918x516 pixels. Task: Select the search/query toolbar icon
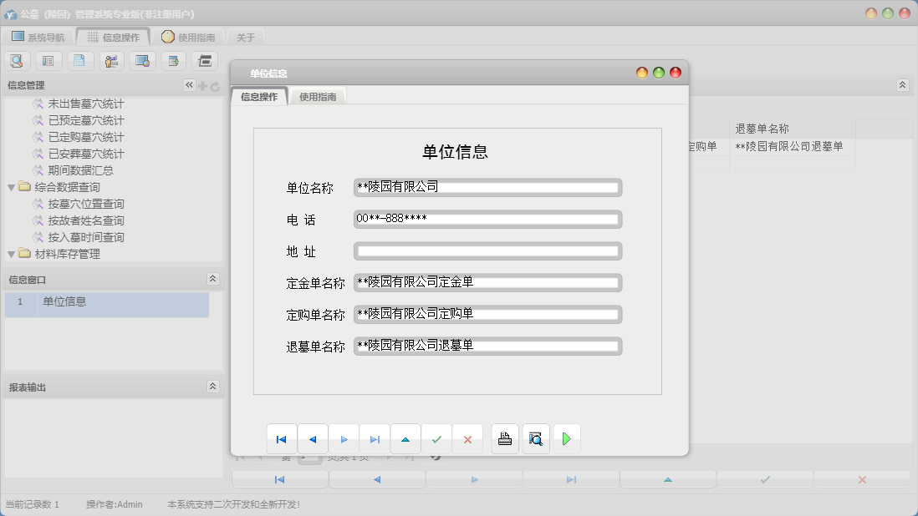coord(17,60)
